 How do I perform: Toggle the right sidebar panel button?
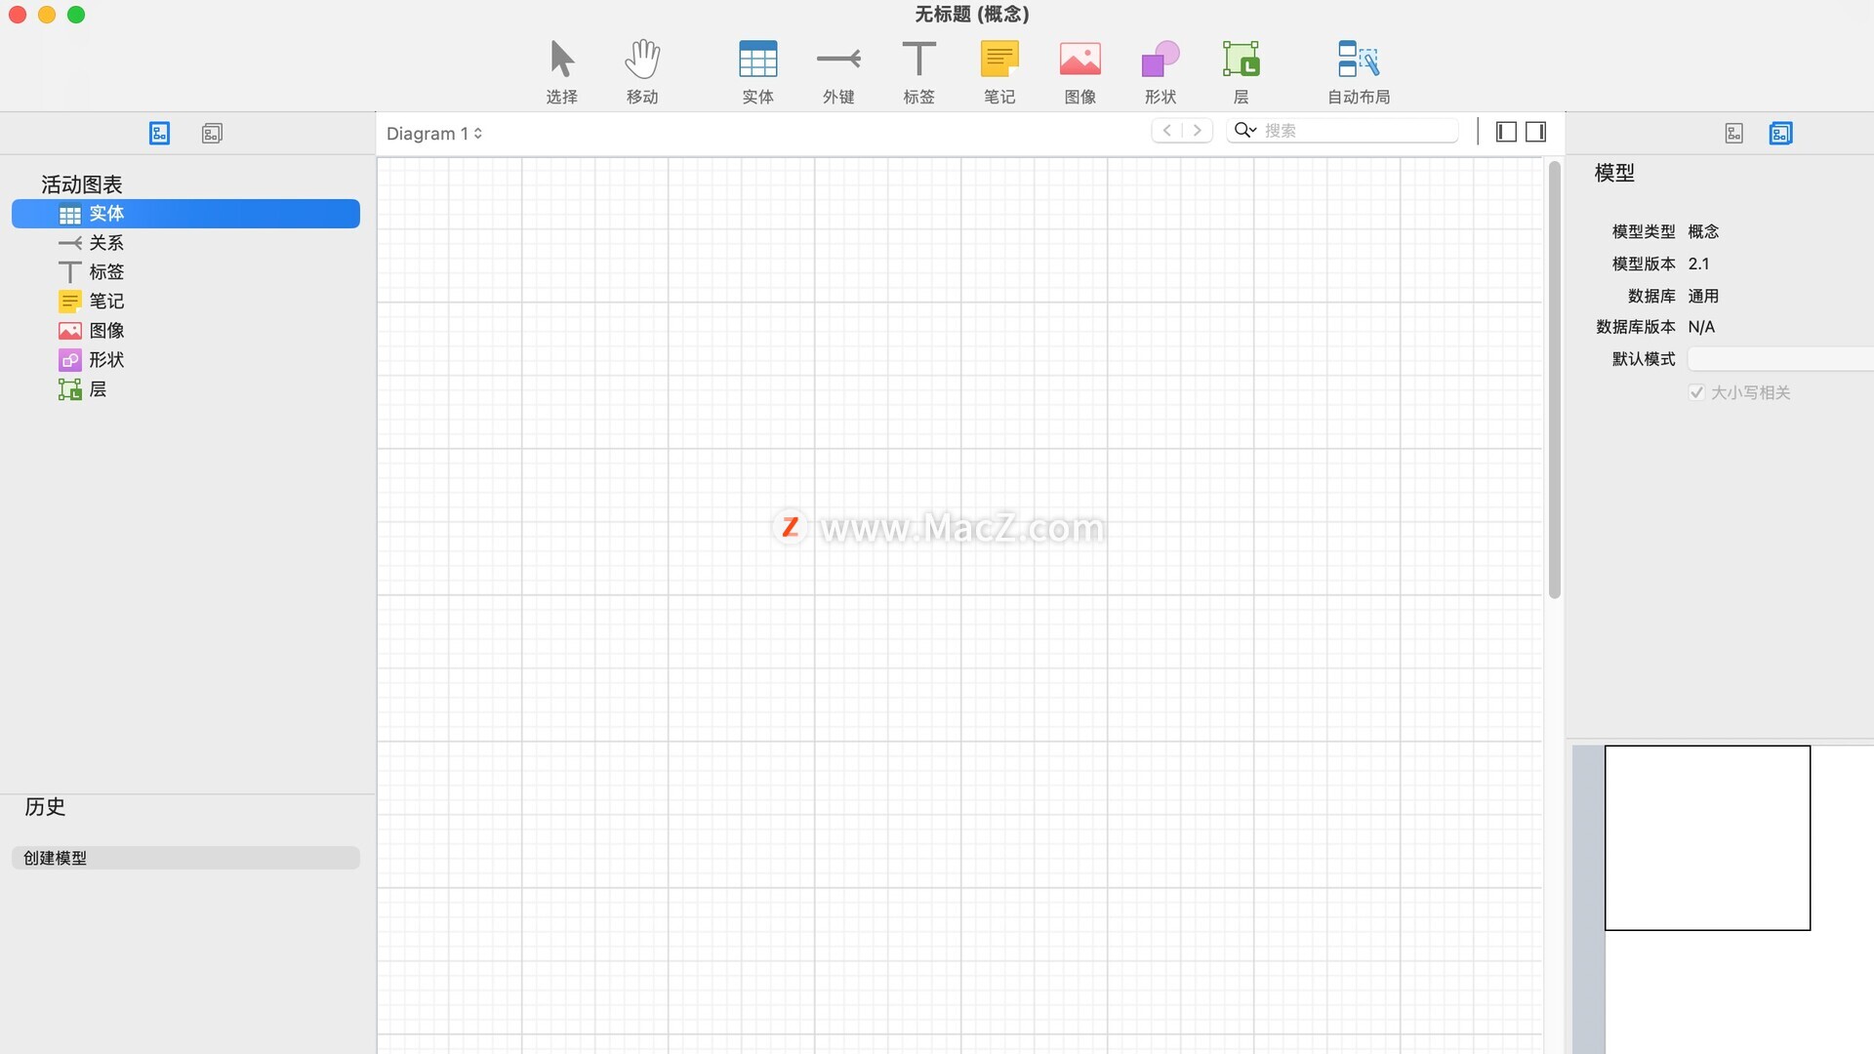pos(1535,132)
